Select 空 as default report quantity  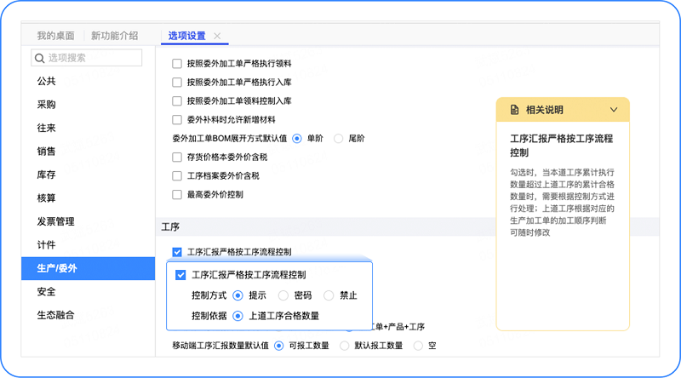pos(418,346)
